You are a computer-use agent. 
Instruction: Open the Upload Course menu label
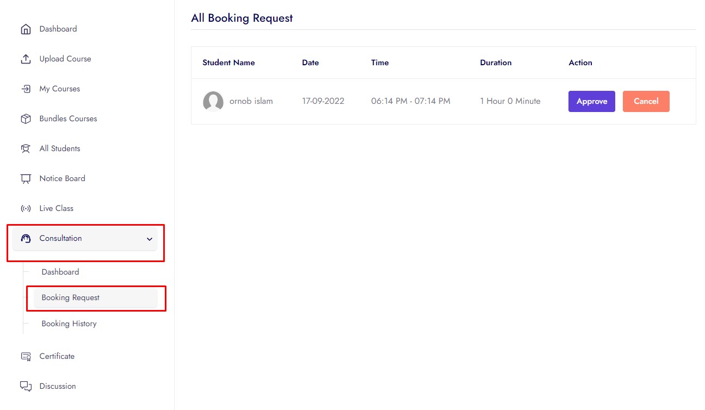tap(65, 59)
